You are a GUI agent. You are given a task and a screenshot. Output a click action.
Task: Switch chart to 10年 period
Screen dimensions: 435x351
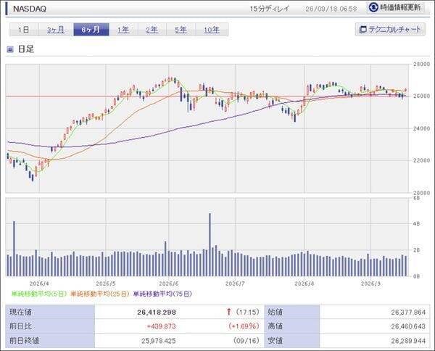[x=212, y=30]
